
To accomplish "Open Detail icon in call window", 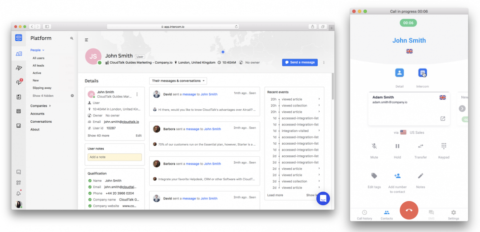I will tap(399, 73).
